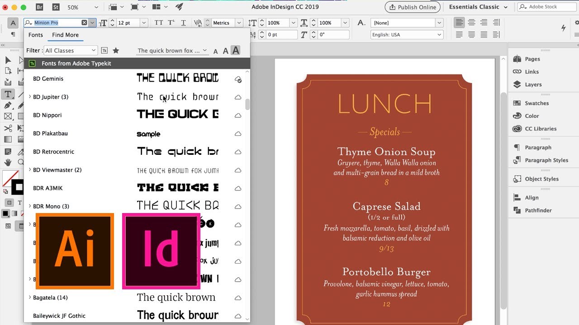
Task: Toggle Paragraph Formatting Controls pilcrow button
Action: (x=13, y=34)
